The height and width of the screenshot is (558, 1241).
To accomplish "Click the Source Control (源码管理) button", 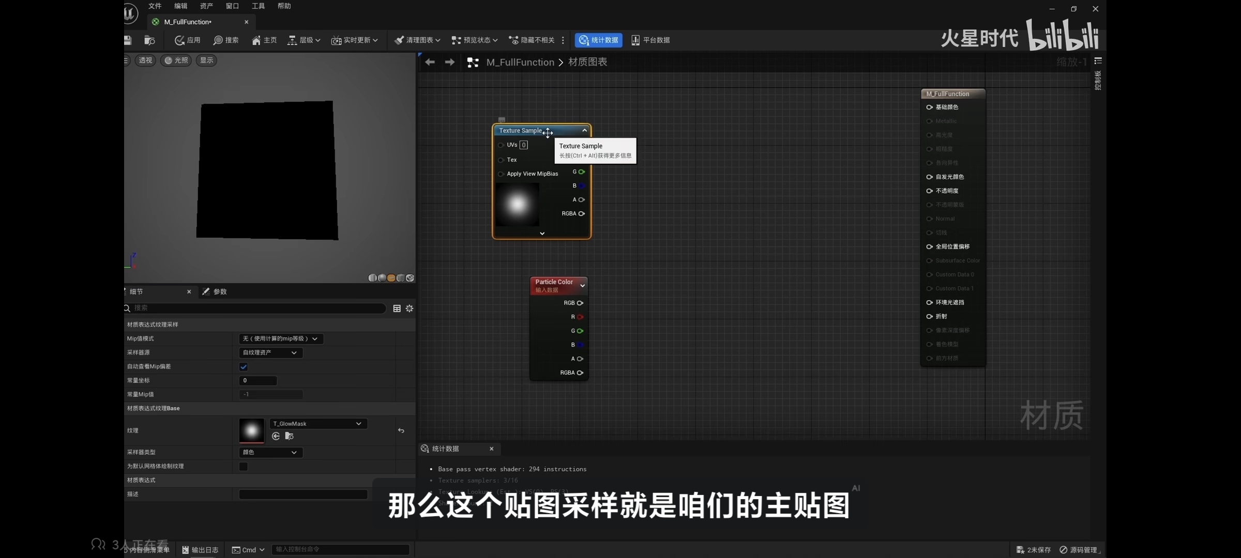I will pos(1079,550).
